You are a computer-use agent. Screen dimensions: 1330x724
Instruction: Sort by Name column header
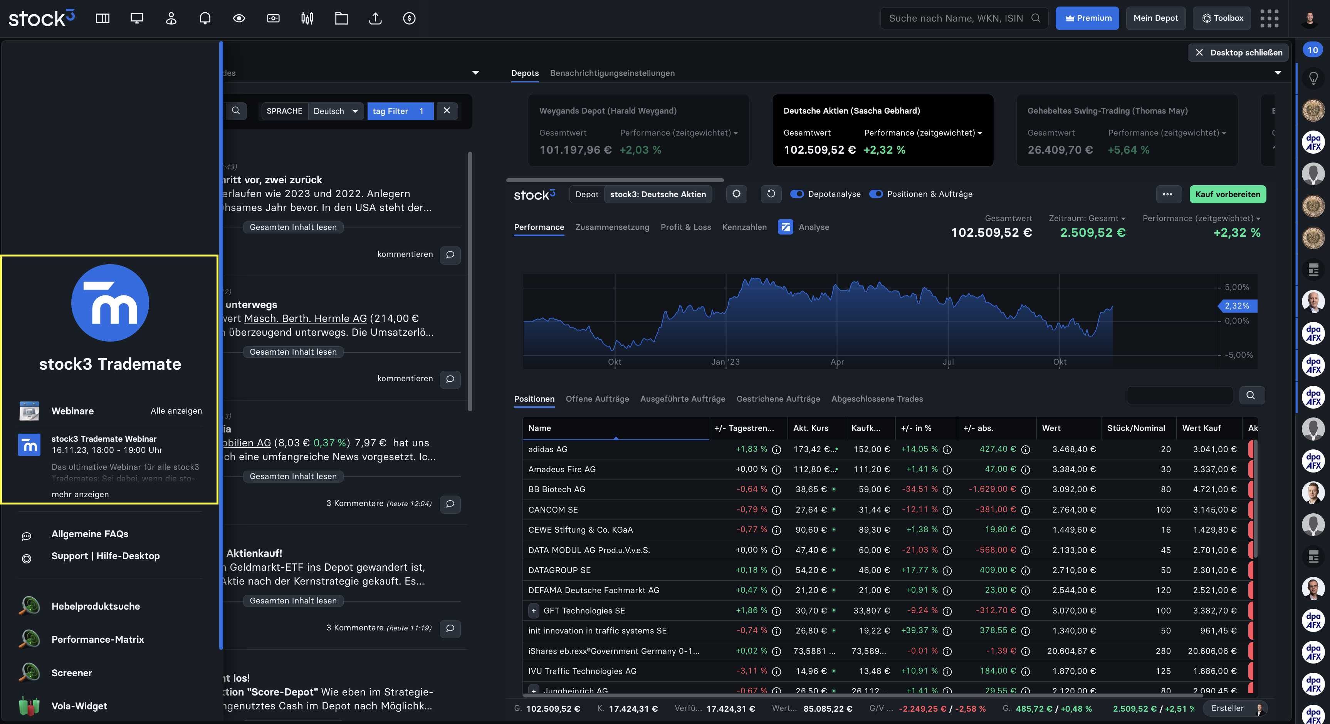tap(615, 428)
